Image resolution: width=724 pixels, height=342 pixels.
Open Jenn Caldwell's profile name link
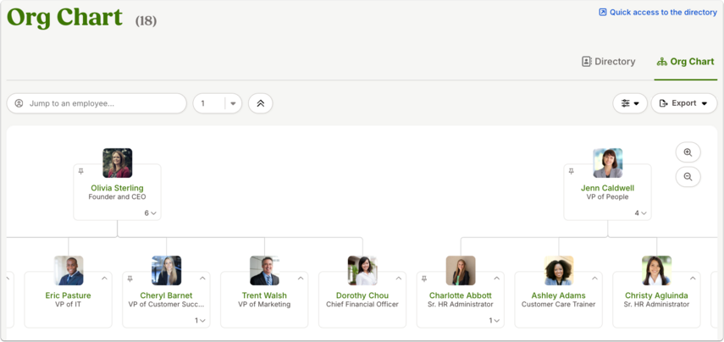click(607, 188)
